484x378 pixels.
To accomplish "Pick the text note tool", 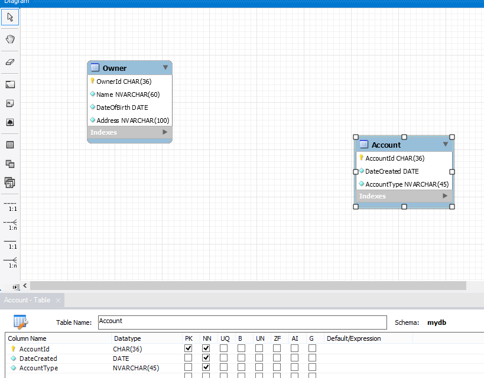I will point(10,103).
